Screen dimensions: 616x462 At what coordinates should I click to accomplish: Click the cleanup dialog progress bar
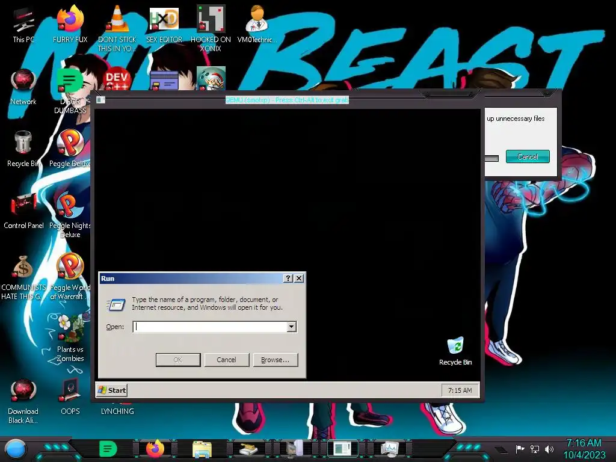tap(492, 158)
